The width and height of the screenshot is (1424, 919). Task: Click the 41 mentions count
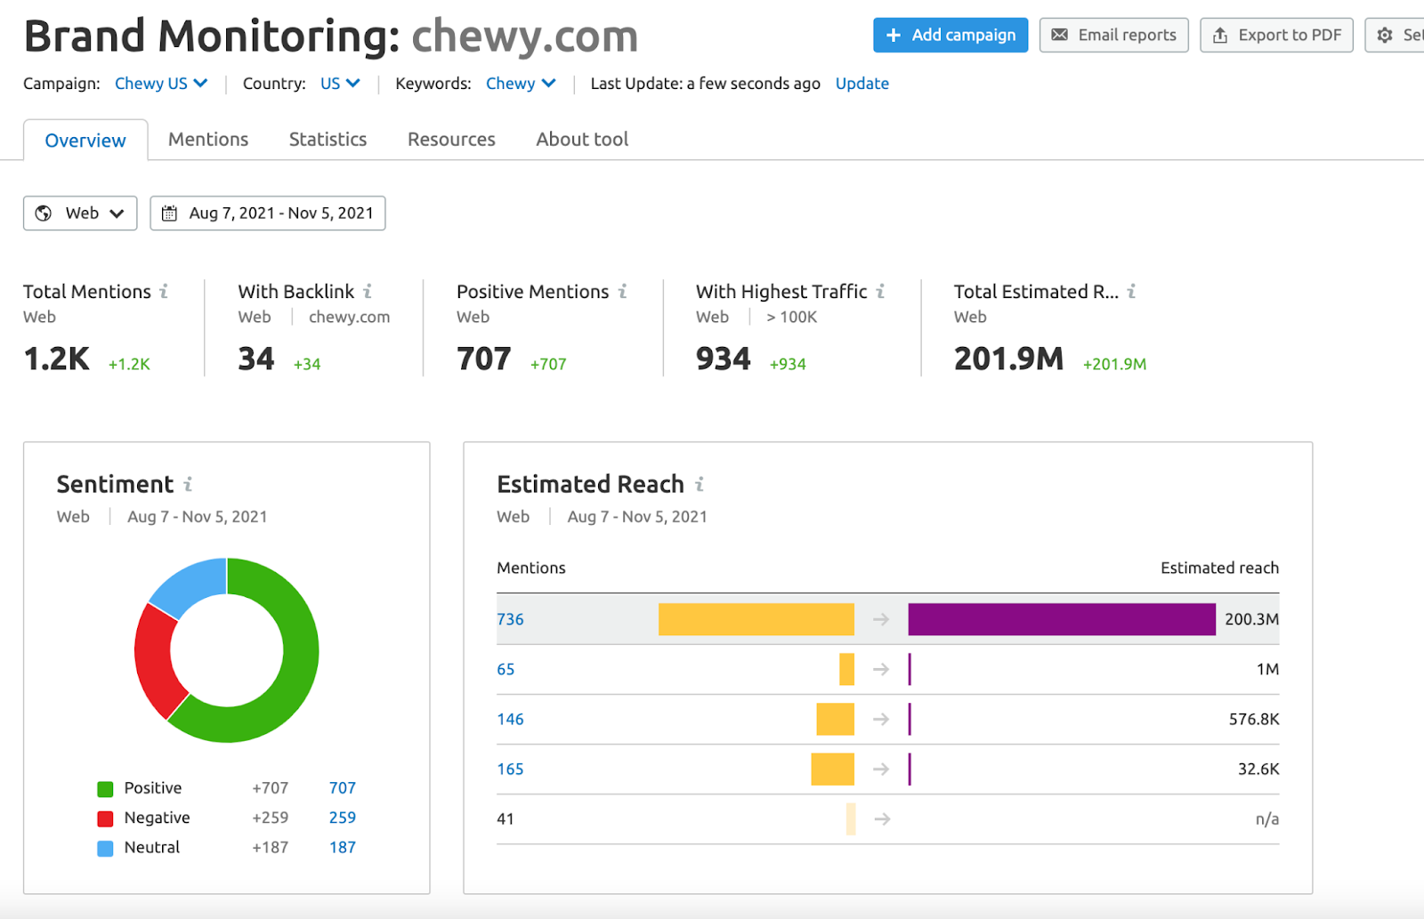[x=506, y=818]
